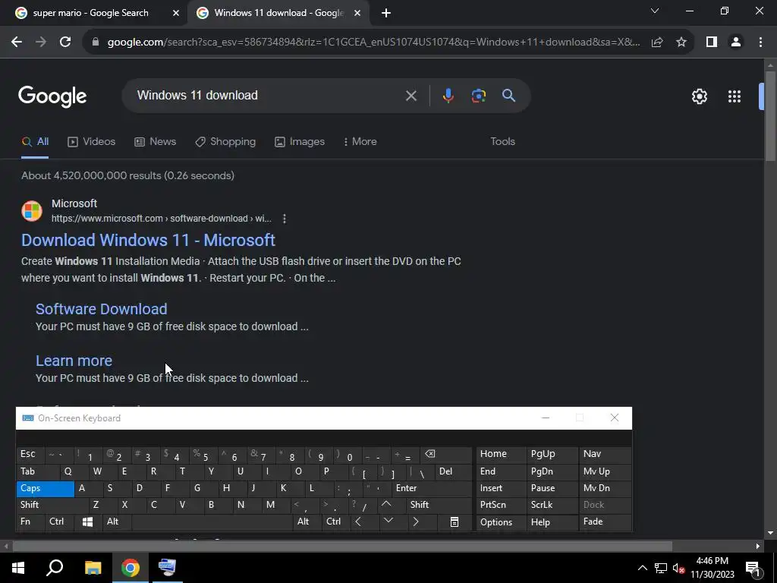Viewport: 777px width, 583px height.
Task: Start voice search with microphone
Action: coord(448,95)
